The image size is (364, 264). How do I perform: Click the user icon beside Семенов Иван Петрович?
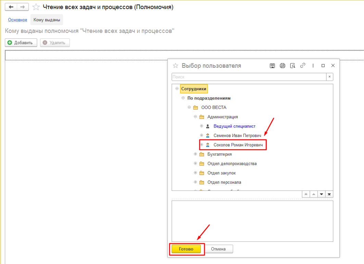(208, 136)
